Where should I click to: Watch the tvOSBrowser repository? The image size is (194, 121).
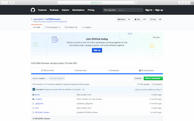[121, 19]
